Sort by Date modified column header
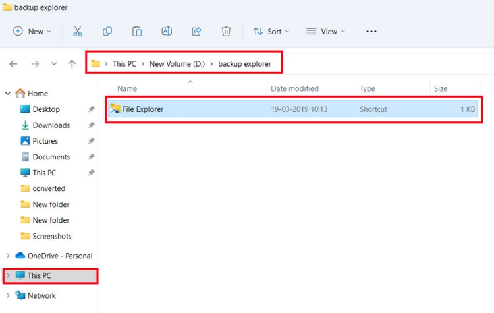 [294, 88]
